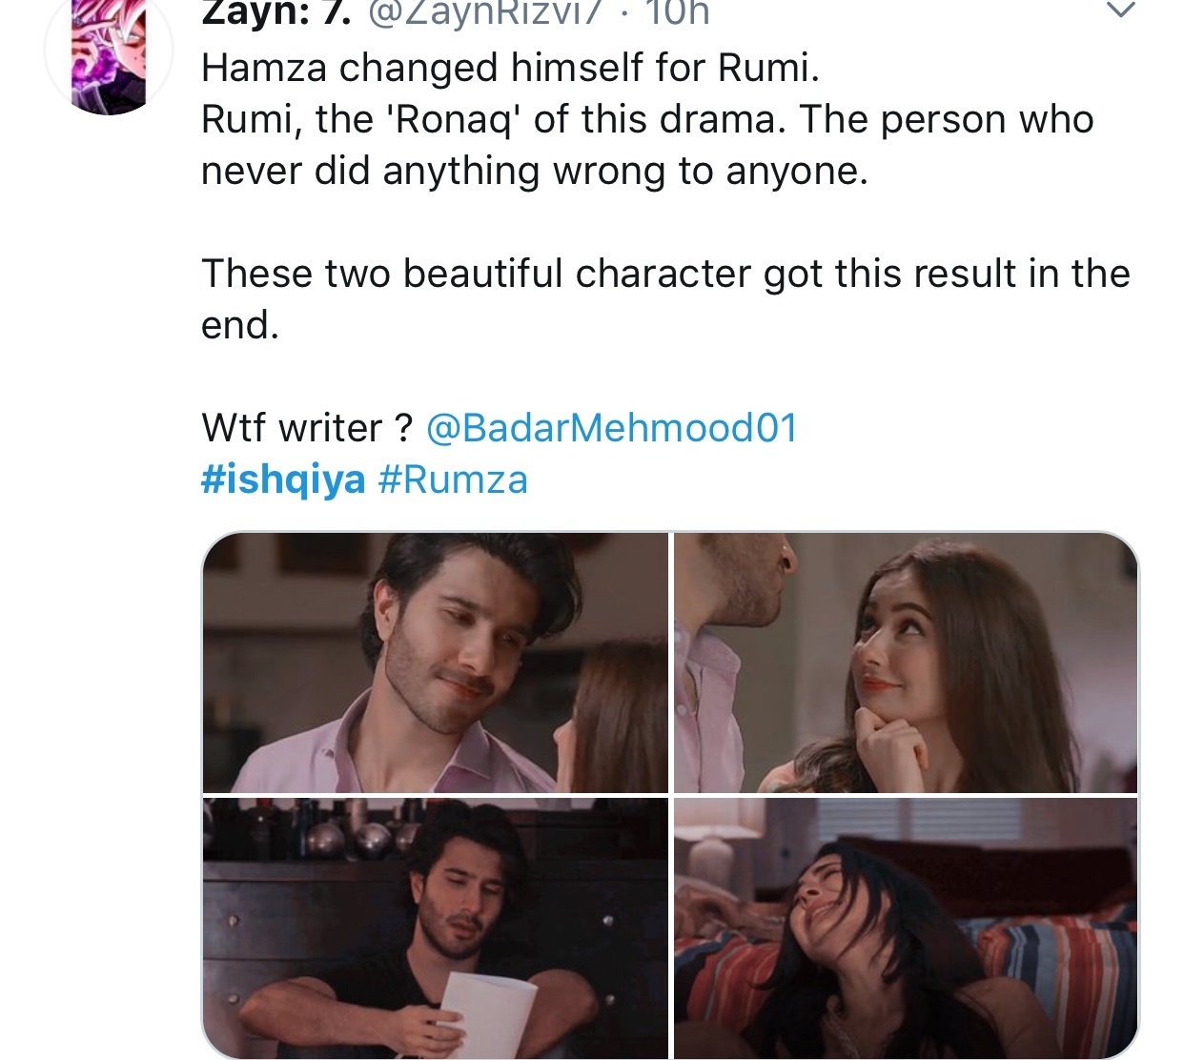Screen dimensions: 1184x1060
Task: Tap the 'Wtf writer ?' text
Action: [307, 428]
